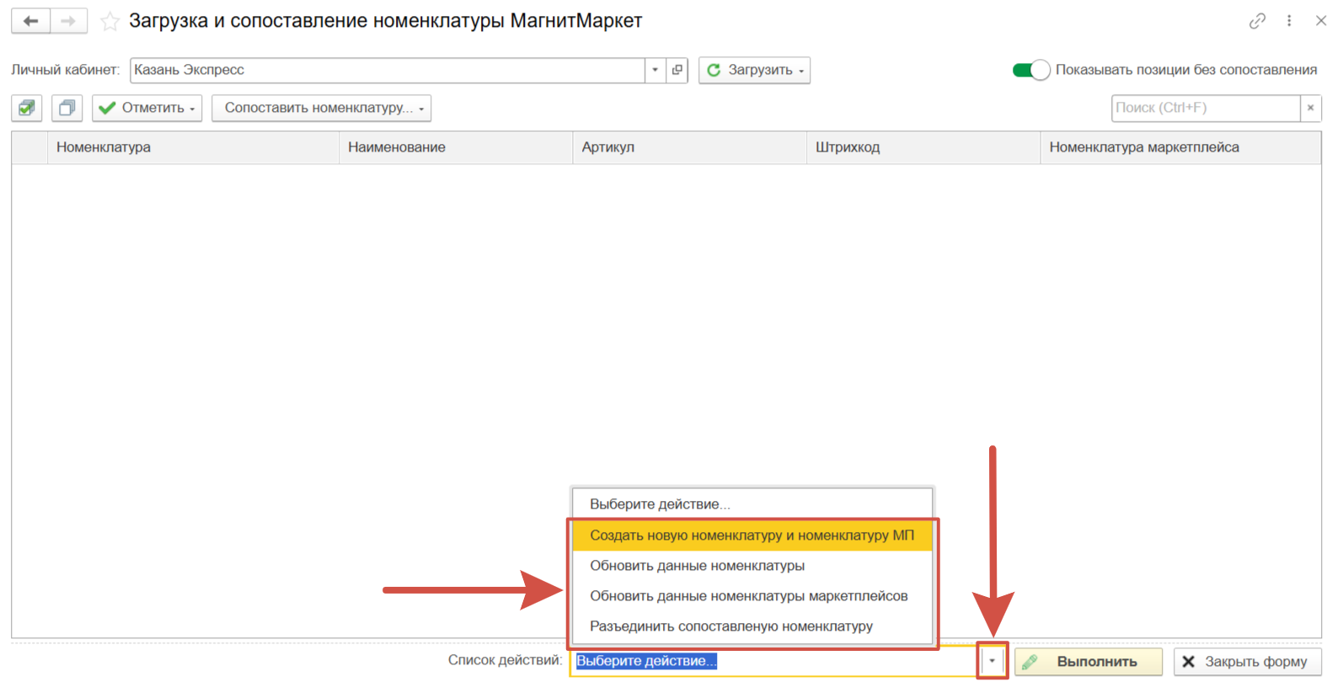Screen dimensions: 1343x698
Task: Copy link to this form icon
Action: (1257, 21)
